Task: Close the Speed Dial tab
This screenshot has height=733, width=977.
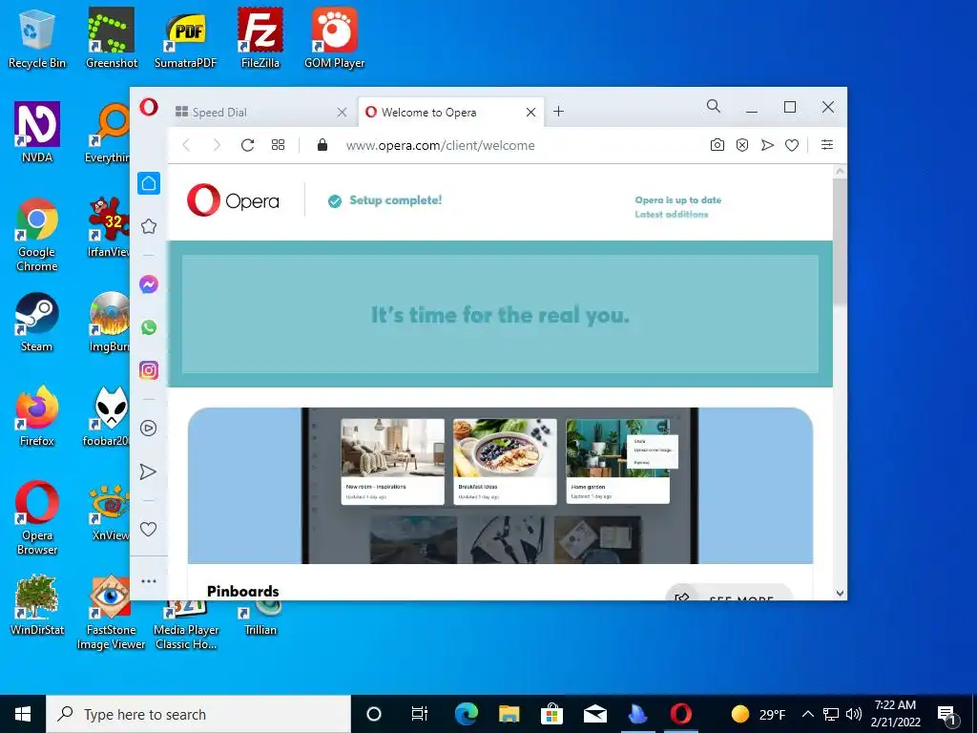Action: point(342,113)
